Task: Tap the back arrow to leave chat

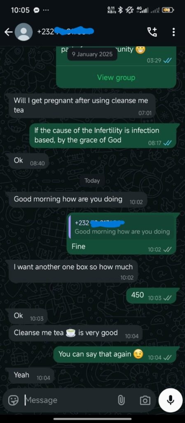Action: pos(9,32)
